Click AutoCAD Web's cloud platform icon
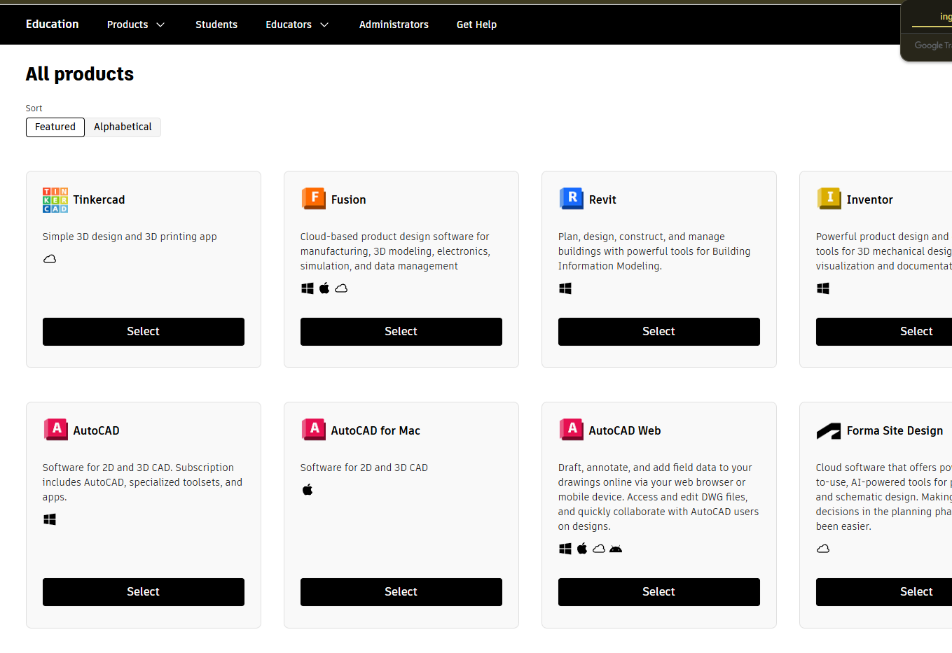The height and width of the screenshot is (653, 952). pos(599,549)
